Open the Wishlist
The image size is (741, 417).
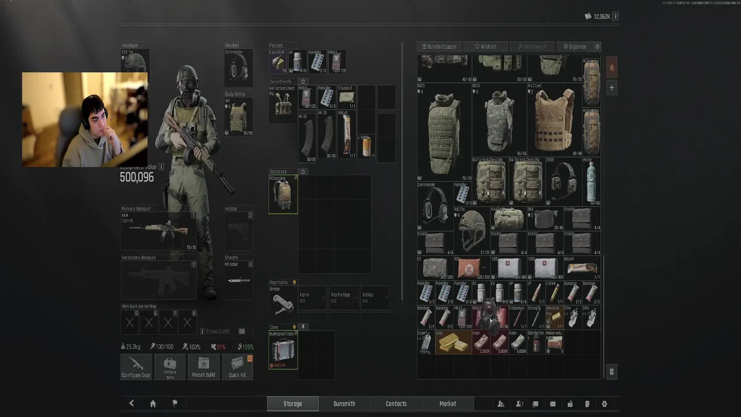click(x=486, y=46)
